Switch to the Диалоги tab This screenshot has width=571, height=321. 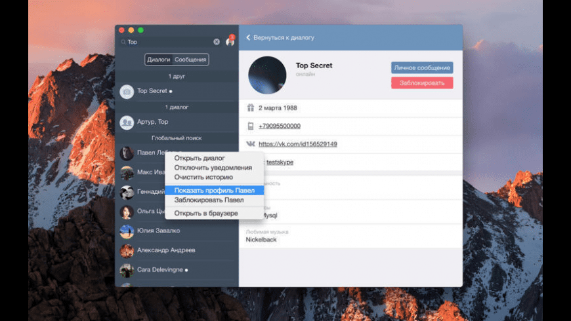(x=159, y=60)
